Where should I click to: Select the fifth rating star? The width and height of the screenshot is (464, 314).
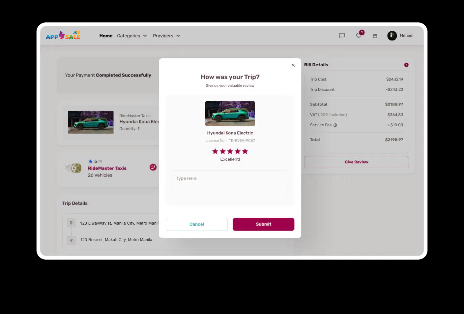(x=245, y=151)
